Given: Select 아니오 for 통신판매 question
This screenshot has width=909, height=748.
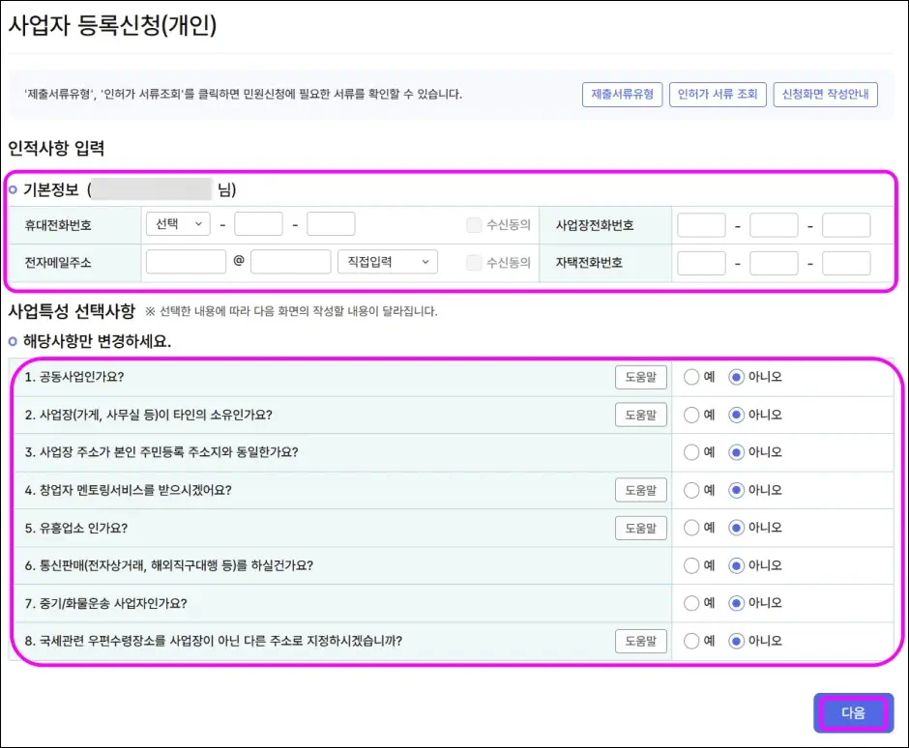Looking at the screenshot, I should (x=736, y=565).
